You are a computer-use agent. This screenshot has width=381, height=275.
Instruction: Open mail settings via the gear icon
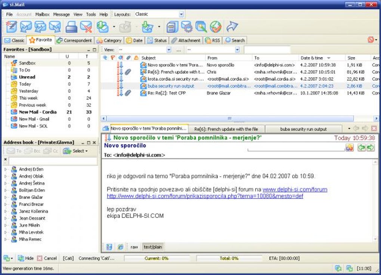[x=187, y=27]
